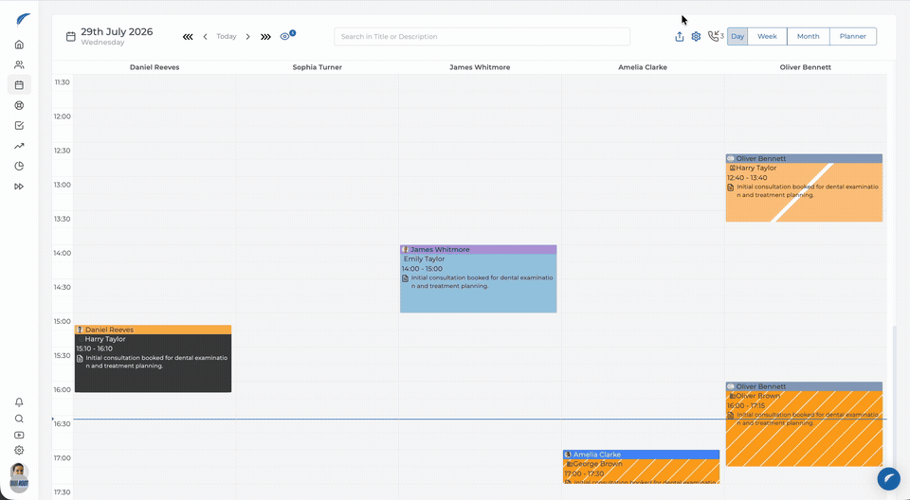Go to previous day with single left chevron
The width and height of the screenshot is (910, 500).
(205, 37)
